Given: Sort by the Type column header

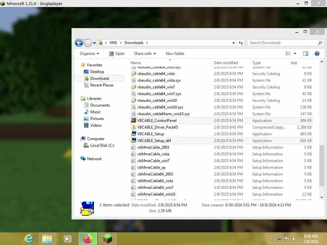Looking at the screenshot, I should [256, 63].
